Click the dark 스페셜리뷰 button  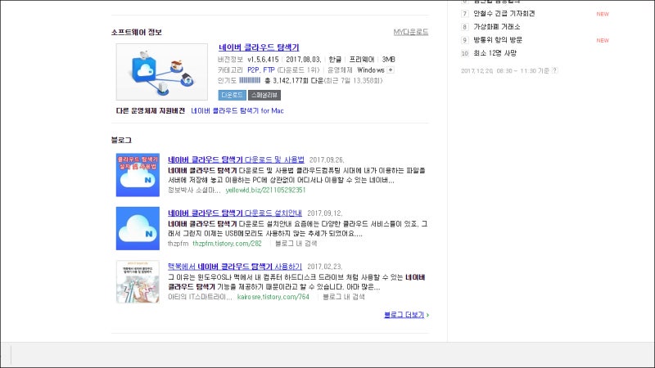click(x=264, y=95)
